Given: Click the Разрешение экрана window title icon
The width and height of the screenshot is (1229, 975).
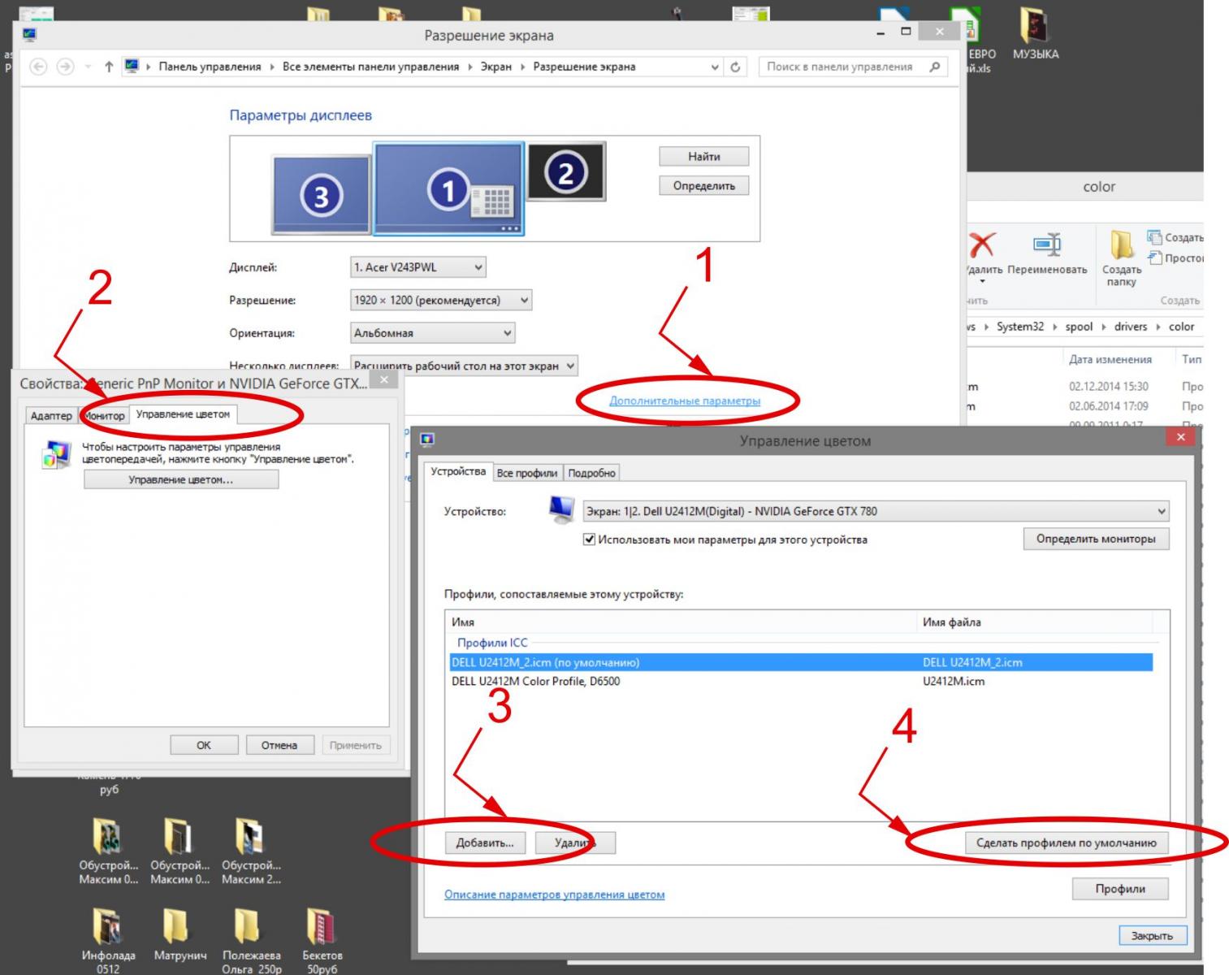Looking at the screenshot, I should click(30, 34).
